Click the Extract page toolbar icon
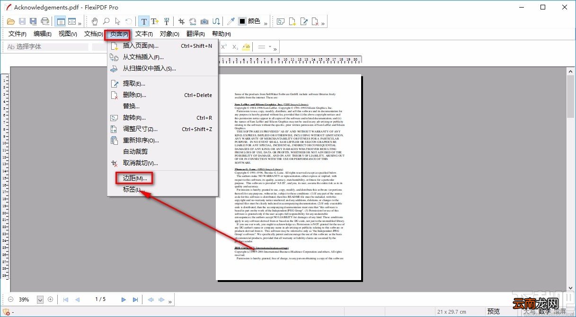Screen dimensions: 576x317 304,21
